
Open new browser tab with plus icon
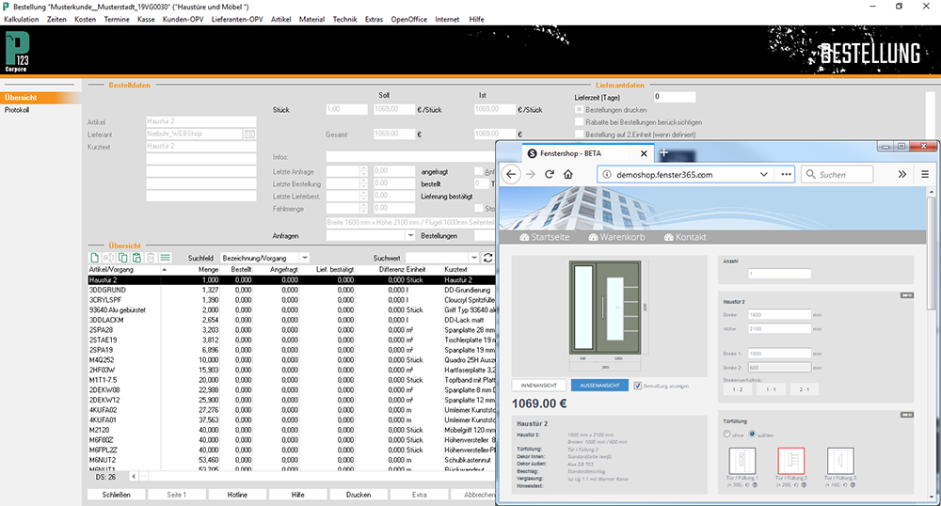(664, 152)
